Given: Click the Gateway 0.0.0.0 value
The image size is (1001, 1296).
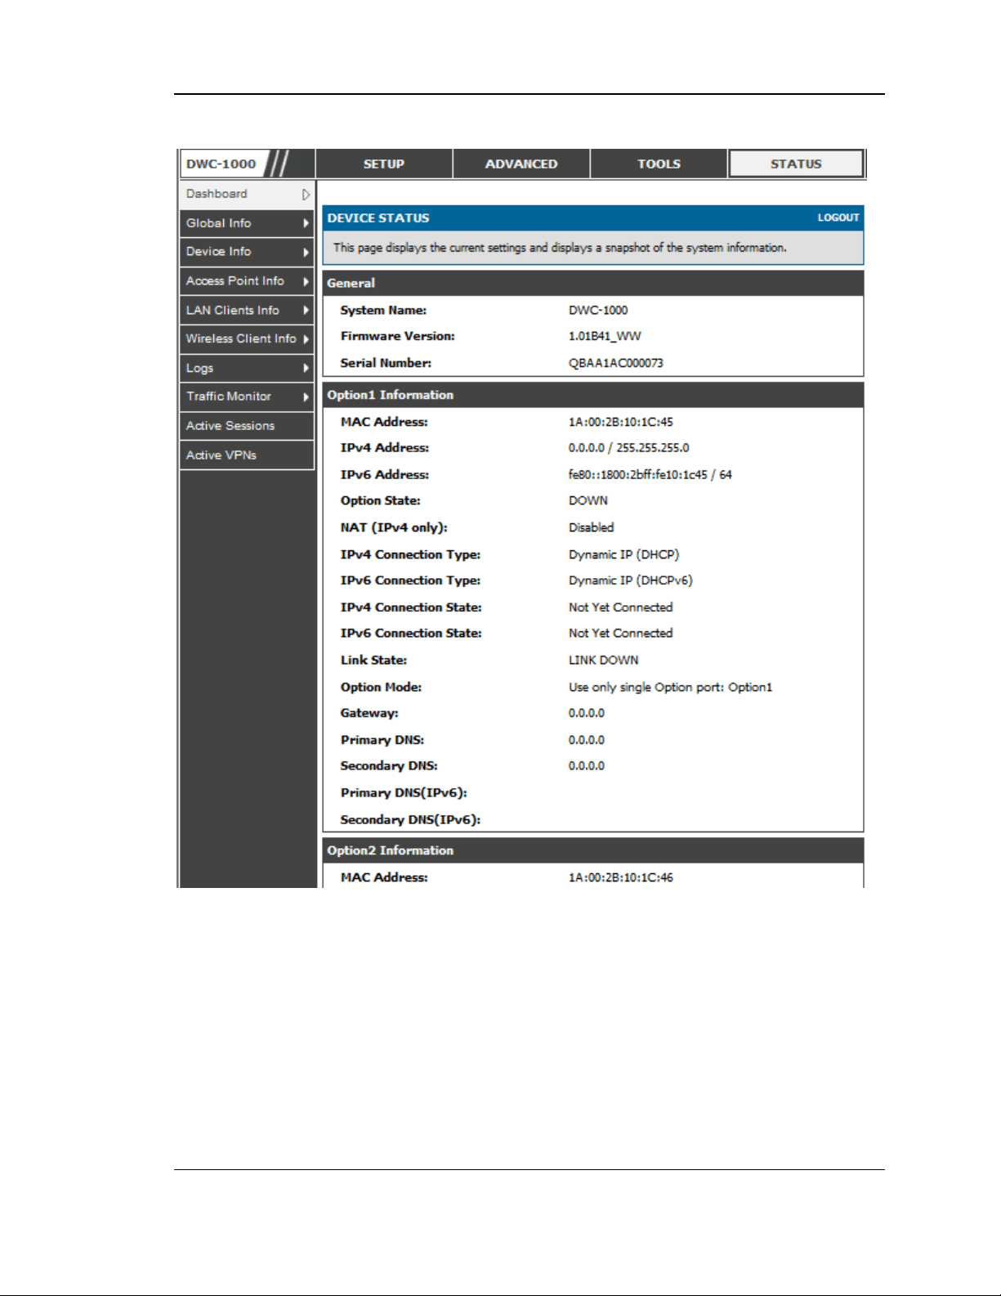Looking at the screenshot, I should click(587, 714).
